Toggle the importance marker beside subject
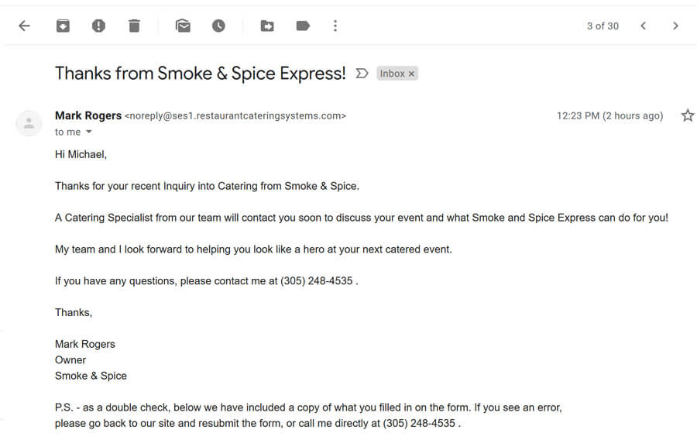This screenshot has height=440, width=697. [362, 74]
